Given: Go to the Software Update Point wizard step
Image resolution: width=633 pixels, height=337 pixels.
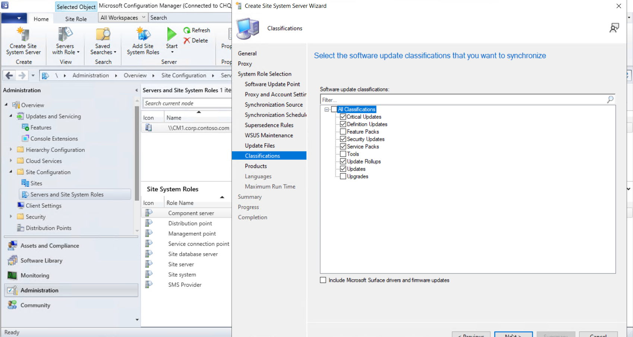Looking at the screenshot, I should point(273,84).
